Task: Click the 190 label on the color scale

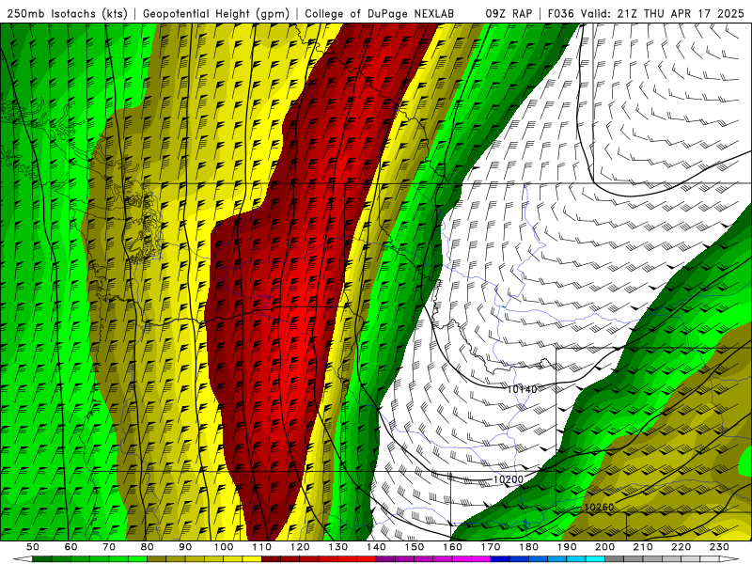Action: [567, 547]
